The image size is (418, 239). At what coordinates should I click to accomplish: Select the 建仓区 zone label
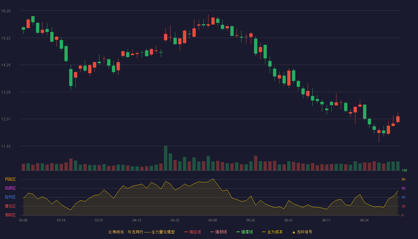click(10, 206)
